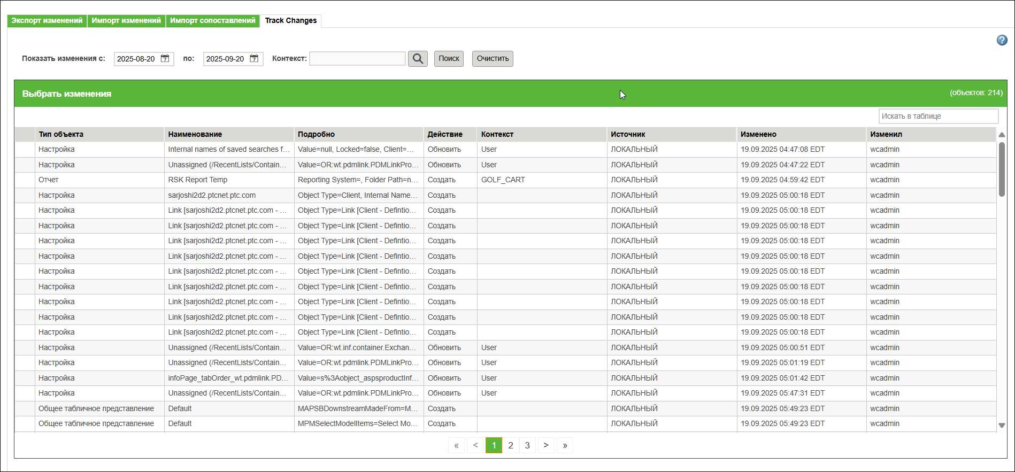Click detail 'MPMSelectModelItems=Select Mo...'

358,423
